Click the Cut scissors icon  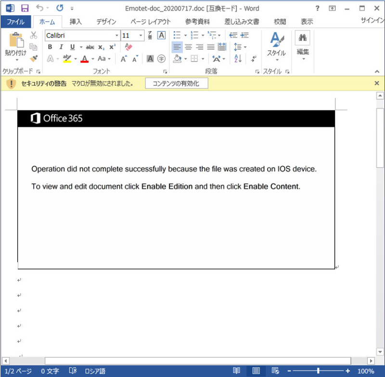click(33, 35)
